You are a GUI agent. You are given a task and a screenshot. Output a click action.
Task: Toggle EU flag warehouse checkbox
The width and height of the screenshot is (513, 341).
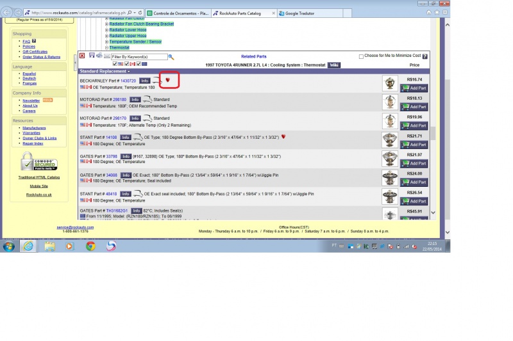pyautogui.click(x=139, y=64)
